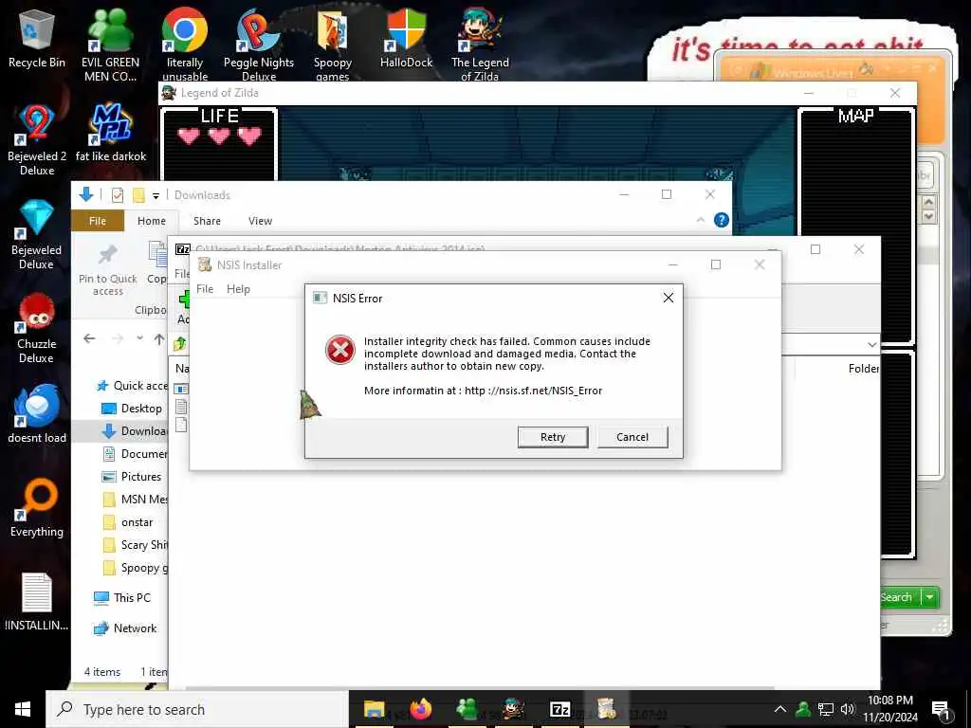Open the Spoopy games folder icon

coord(333,44)
